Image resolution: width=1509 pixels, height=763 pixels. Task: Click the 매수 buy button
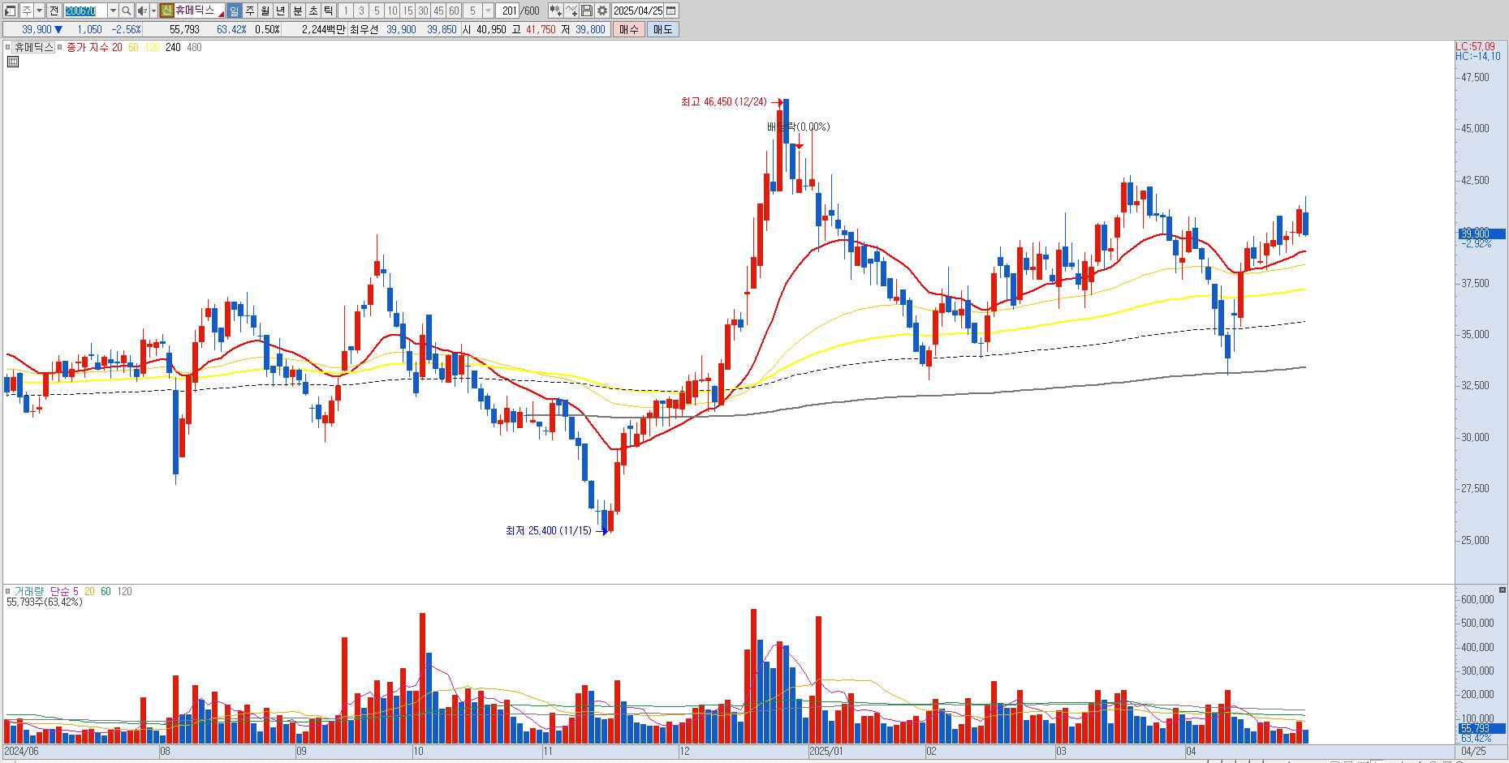point(628,29)
